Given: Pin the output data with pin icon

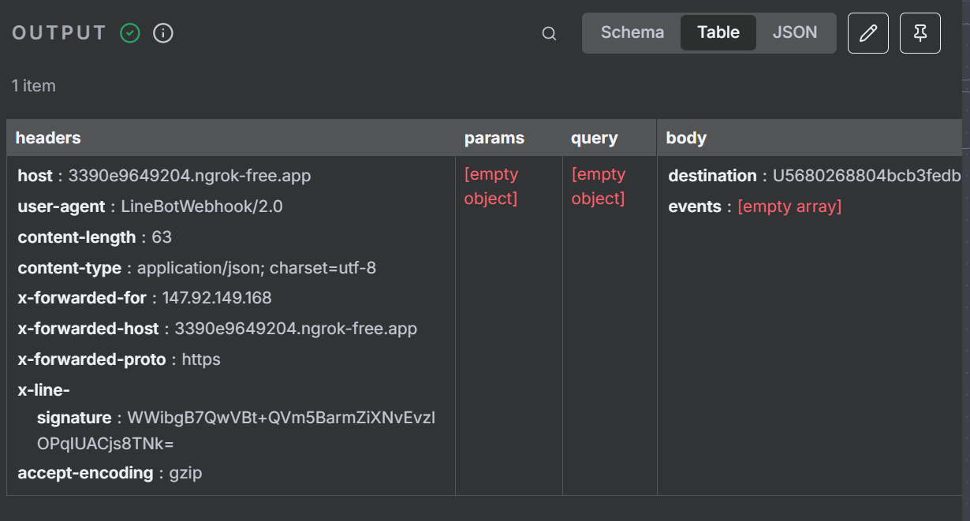Looking at the screenshot, I should 920,33.
